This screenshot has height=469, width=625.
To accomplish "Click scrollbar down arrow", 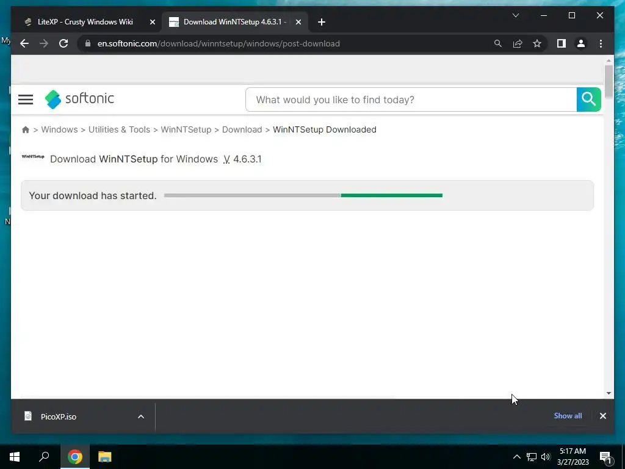I will coord(609,393).
